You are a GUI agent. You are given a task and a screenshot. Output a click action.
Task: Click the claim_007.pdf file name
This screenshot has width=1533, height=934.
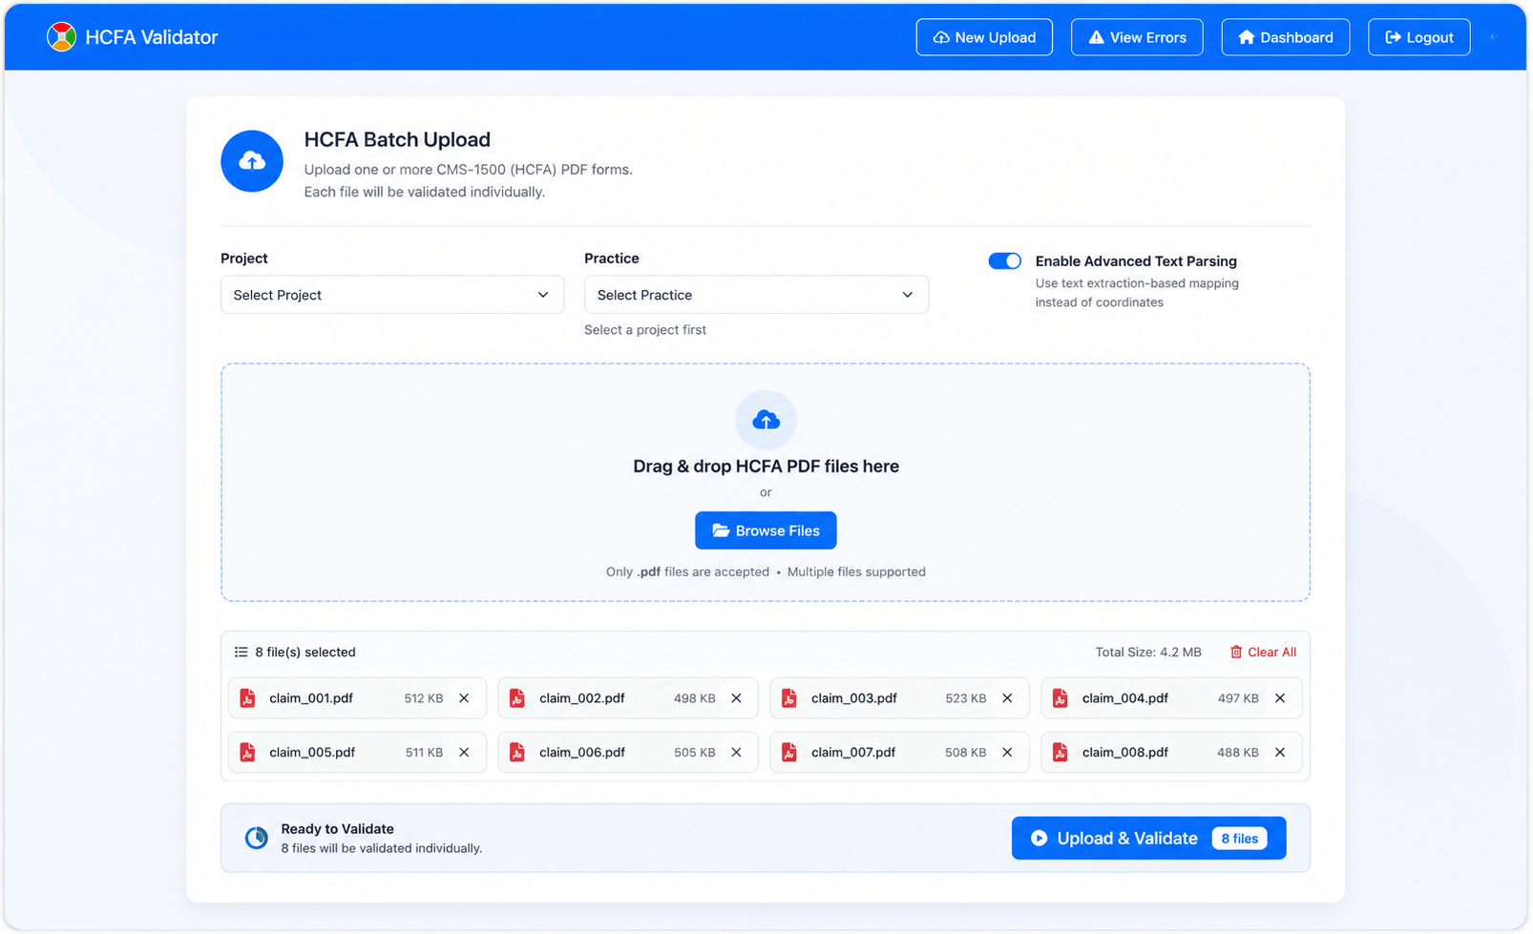coord(853,753)
